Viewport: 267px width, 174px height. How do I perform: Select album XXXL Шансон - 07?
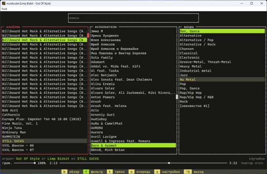[x=44, y=150]
